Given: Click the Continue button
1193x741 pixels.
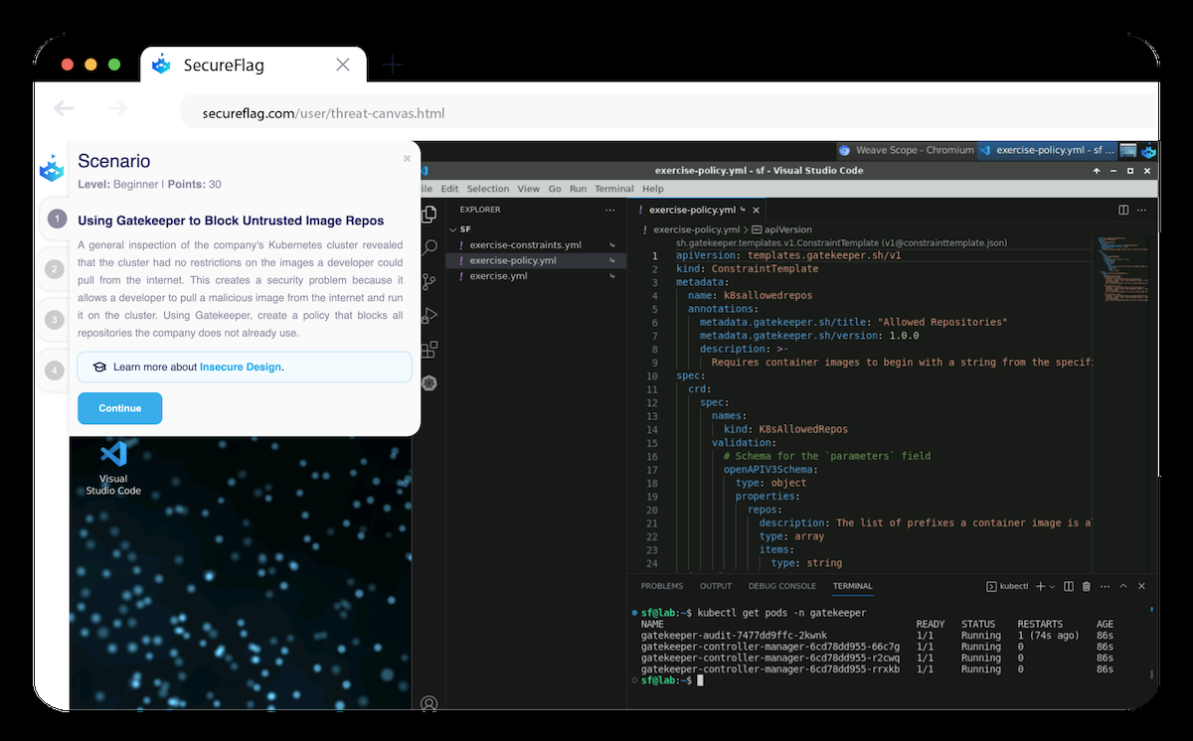Looking at the screenshot, I should 119,408.
